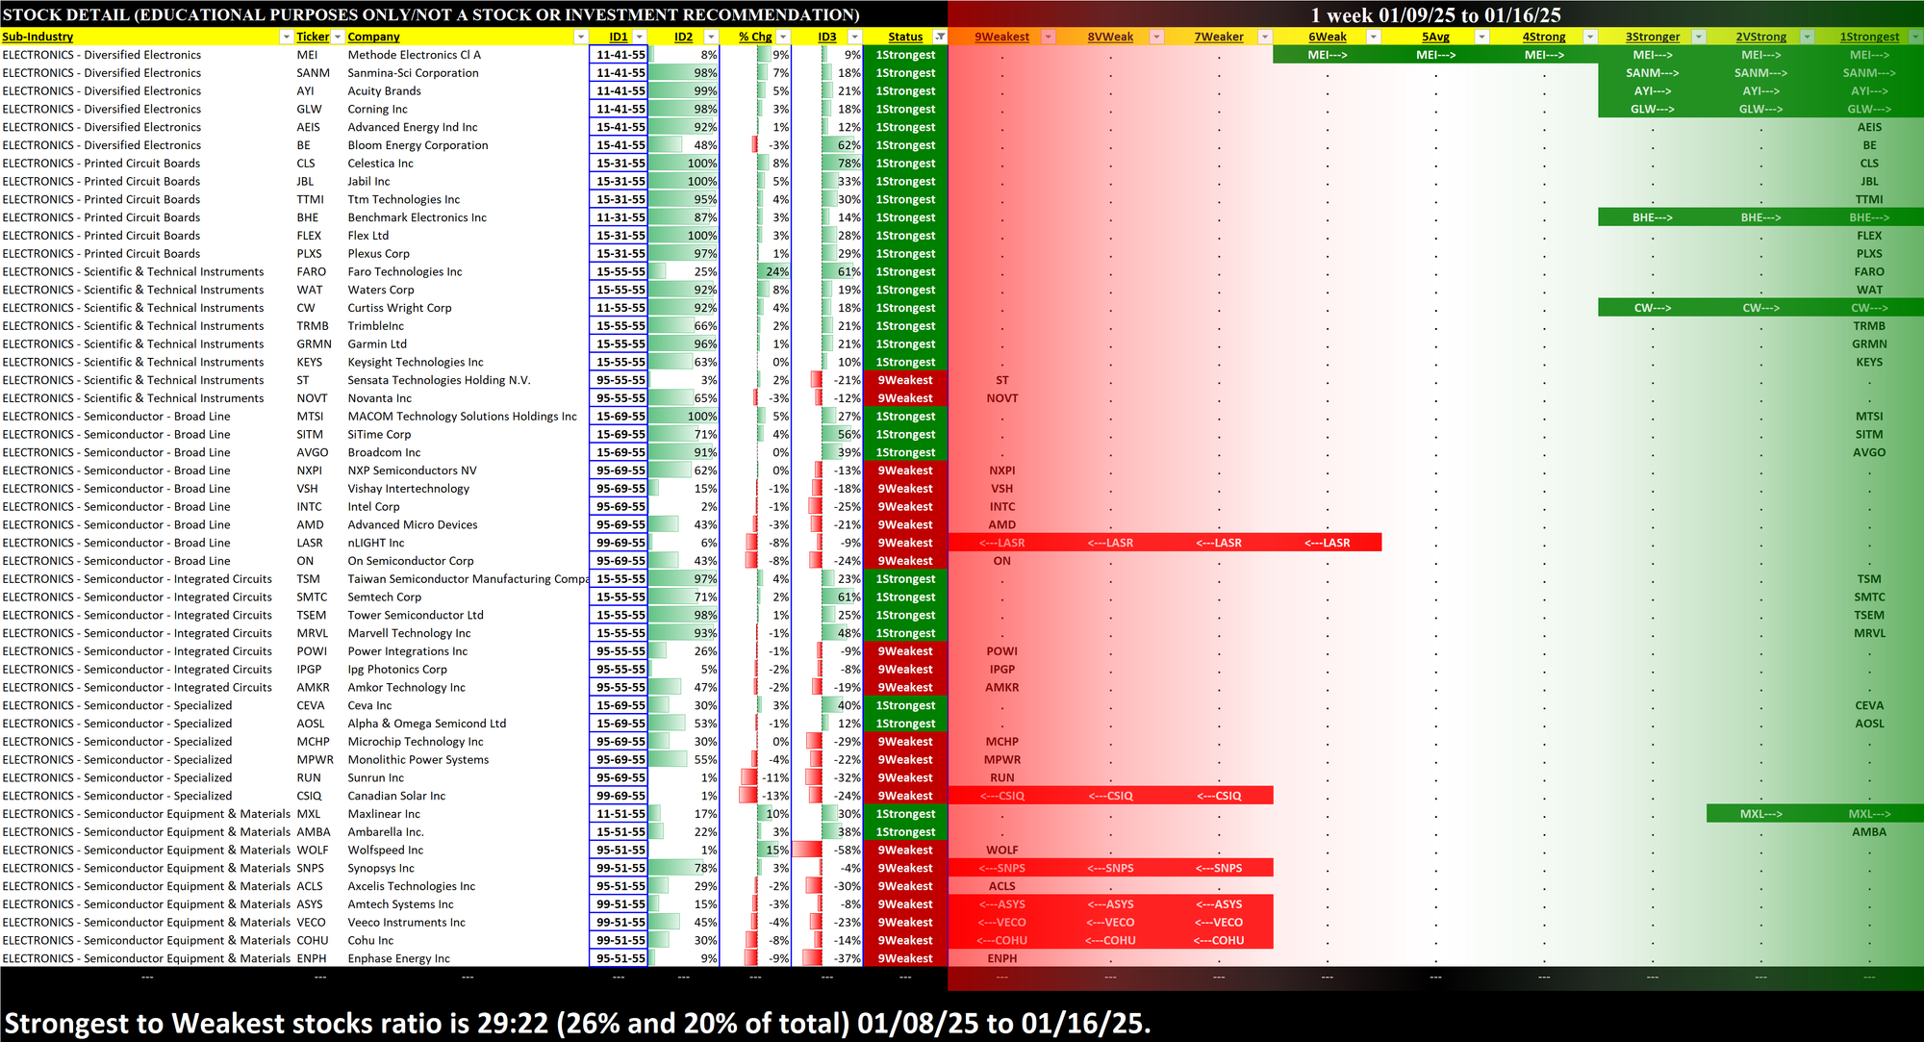Click the 4Strong column header text
1924x1042 pixels.
pos(1543,37)
